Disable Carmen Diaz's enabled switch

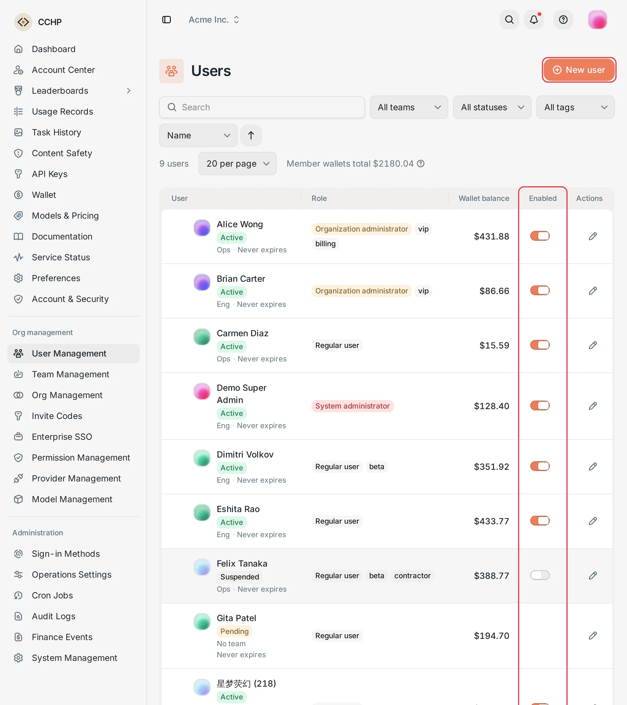540,345
